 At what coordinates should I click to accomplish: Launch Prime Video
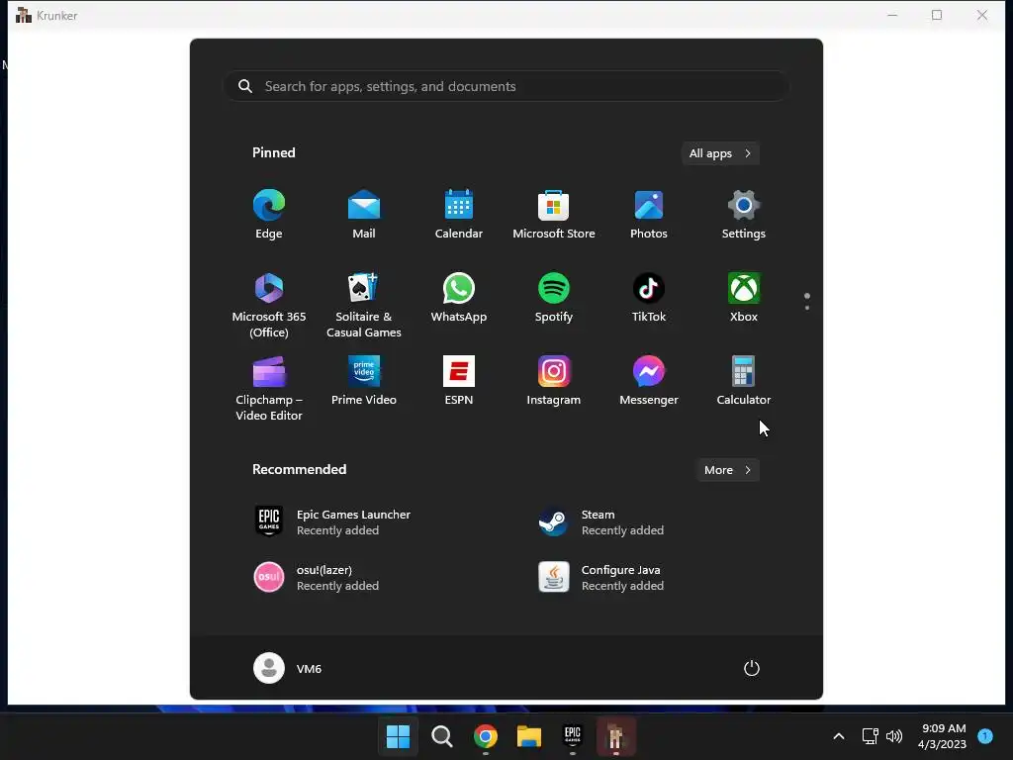coord(364,381)
